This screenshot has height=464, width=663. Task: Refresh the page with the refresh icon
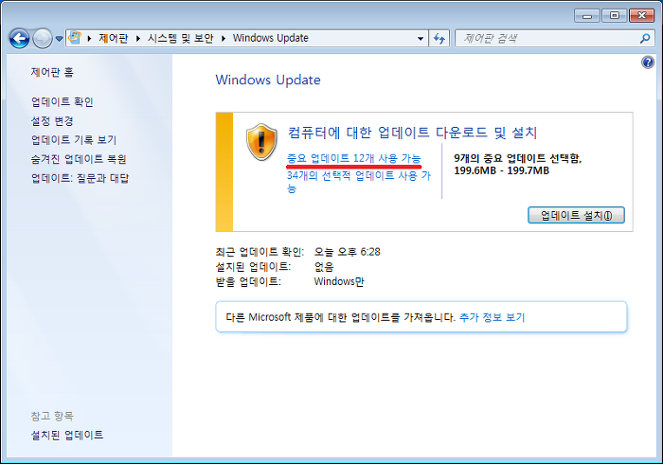coord(439,39)
